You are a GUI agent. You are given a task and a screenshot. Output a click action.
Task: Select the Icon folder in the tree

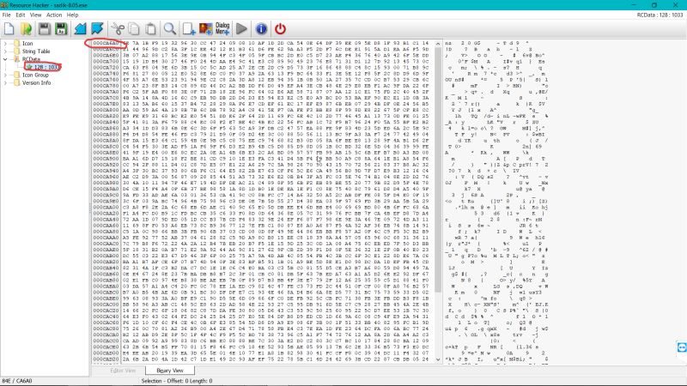pos(27,44)
